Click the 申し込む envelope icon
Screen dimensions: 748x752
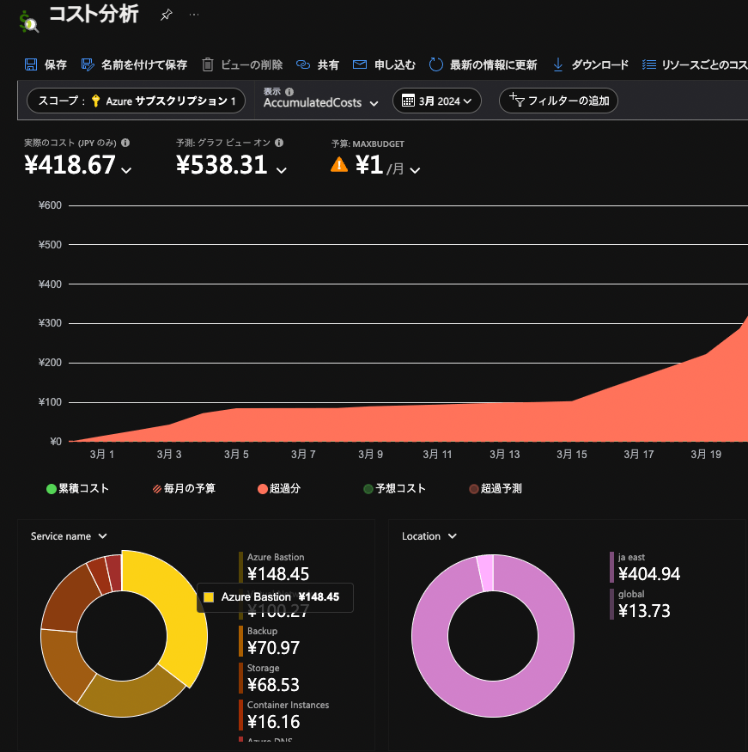tap(359, 64)
